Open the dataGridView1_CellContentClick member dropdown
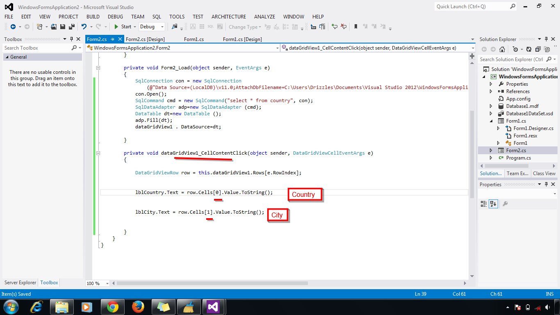The height and width of the screenshot is (315, 560). coord(472,48)
